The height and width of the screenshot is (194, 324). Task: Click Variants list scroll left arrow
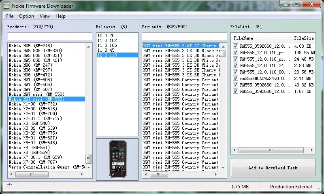coord(146,175)
